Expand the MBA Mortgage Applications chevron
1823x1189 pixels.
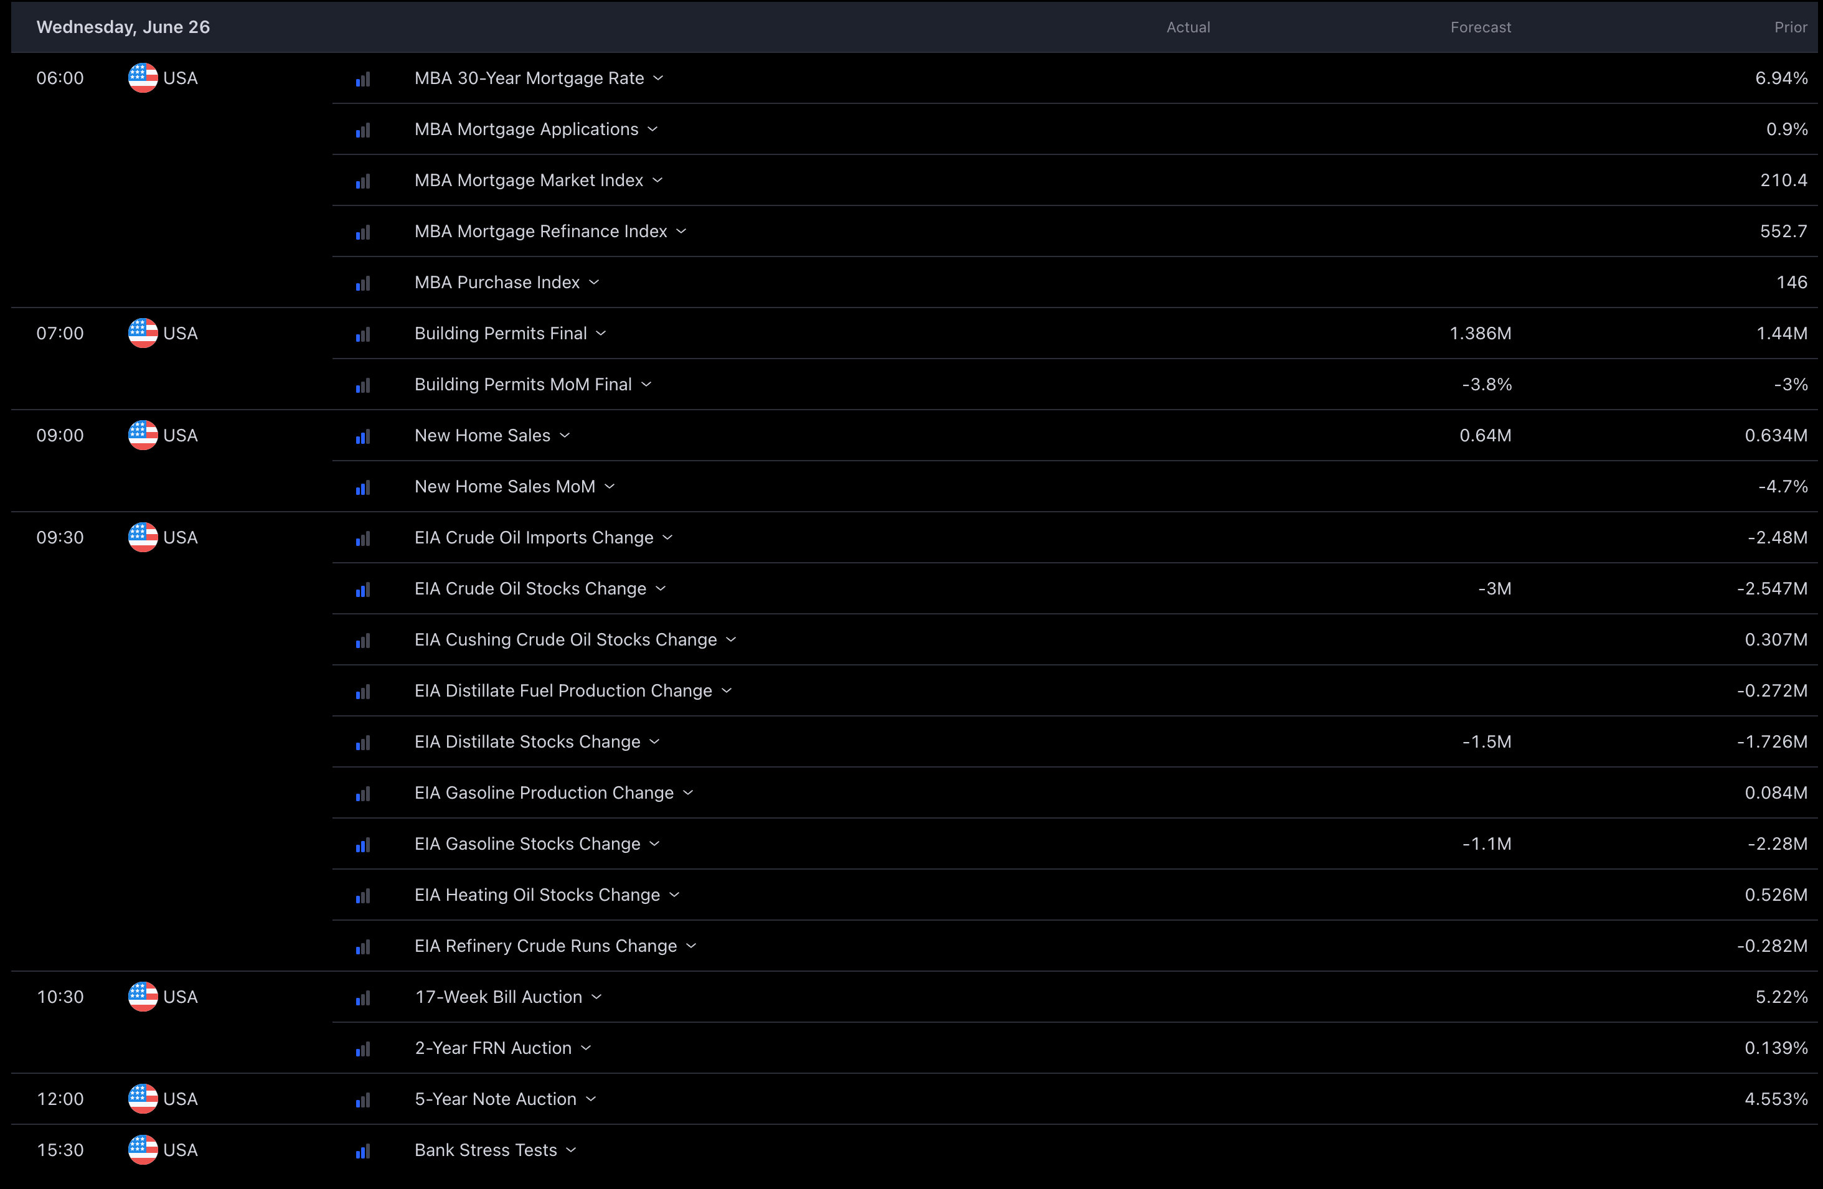pyautogui.click(x=652, y=129)
